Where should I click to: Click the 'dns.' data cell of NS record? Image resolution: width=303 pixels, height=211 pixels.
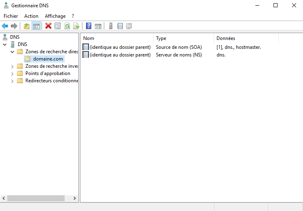point(221,55)
